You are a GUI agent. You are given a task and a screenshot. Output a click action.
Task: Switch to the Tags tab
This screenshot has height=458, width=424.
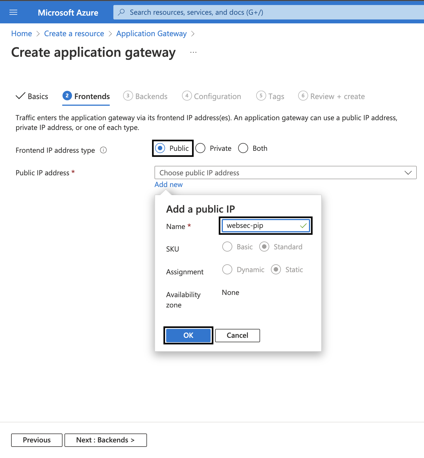pyautogui.click(x=276, y=97)
